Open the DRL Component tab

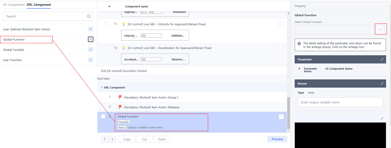[x=39, y=5]
